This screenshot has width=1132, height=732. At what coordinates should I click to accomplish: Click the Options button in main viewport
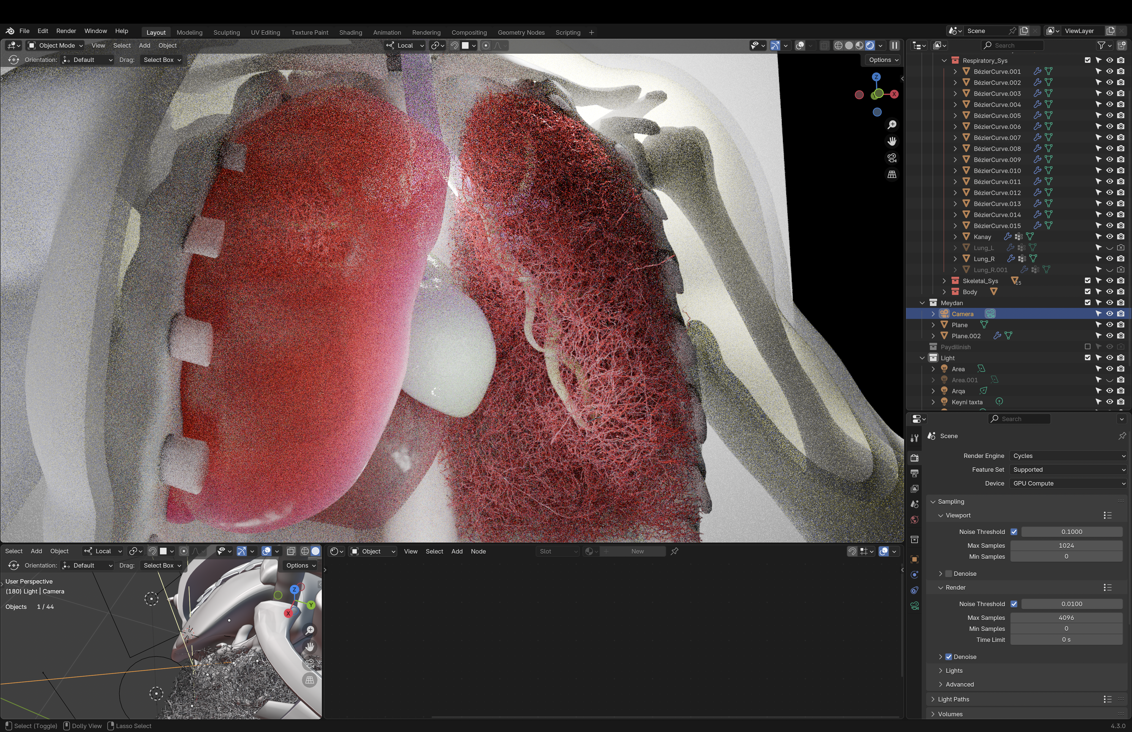883,60
